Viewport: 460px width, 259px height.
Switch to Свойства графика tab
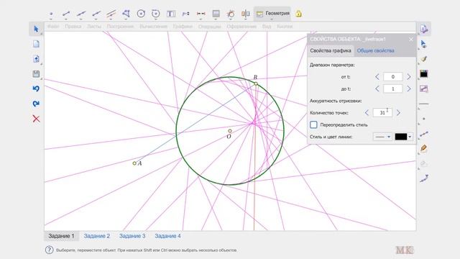tap(331, 50)
